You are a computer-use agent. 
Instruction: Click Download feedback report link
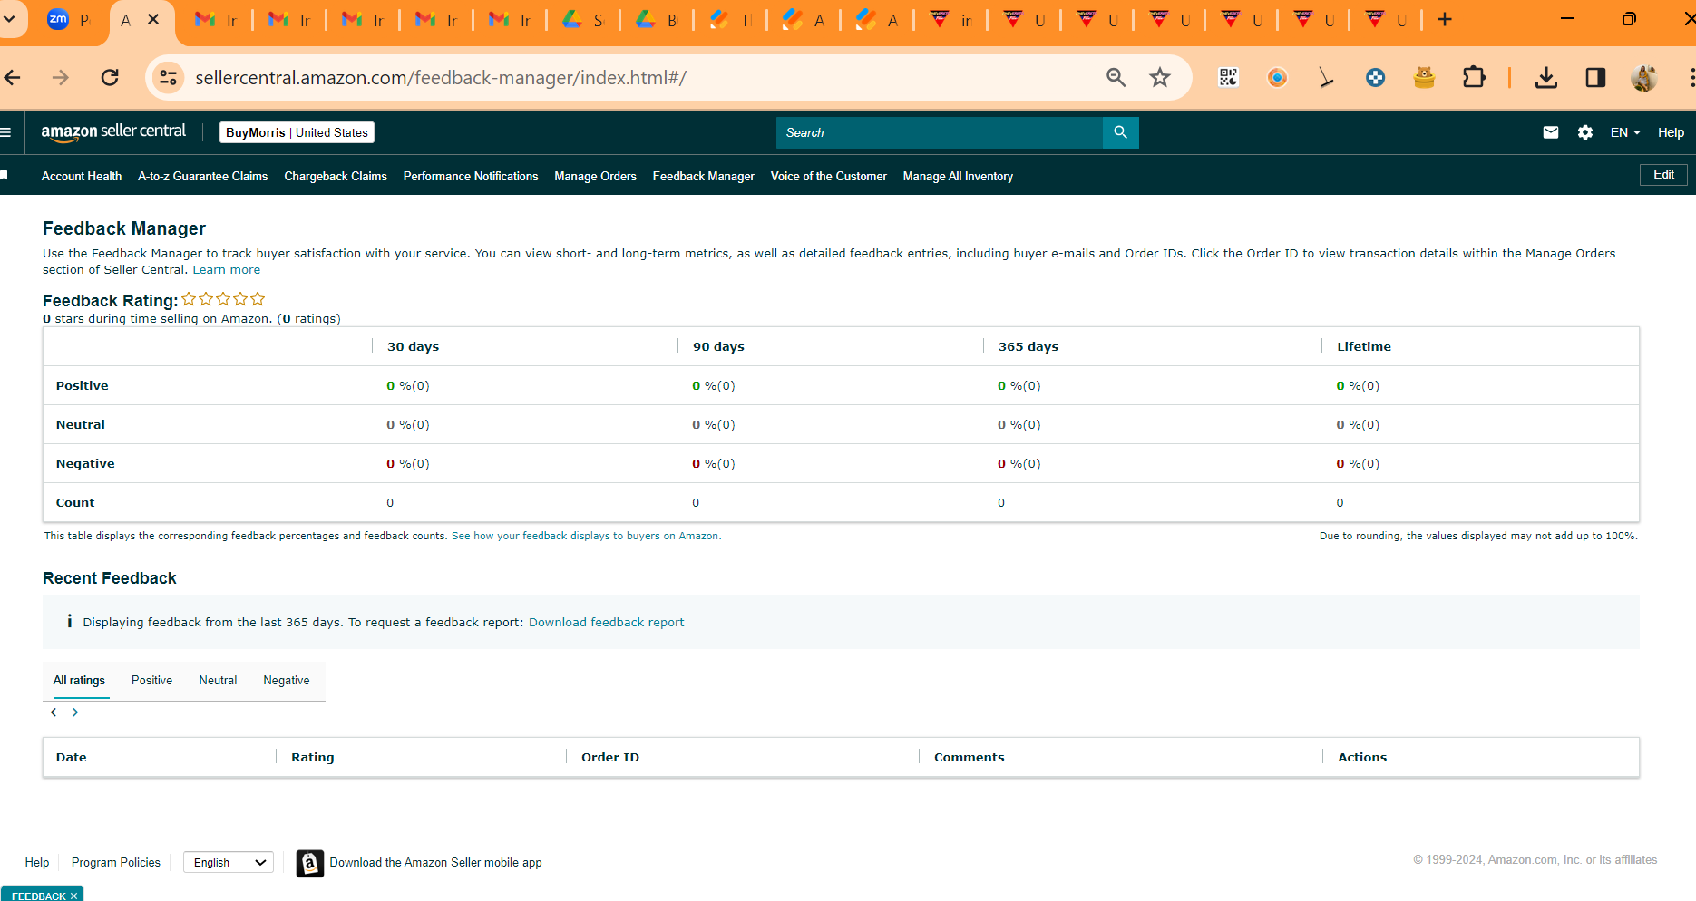(607, 623)
